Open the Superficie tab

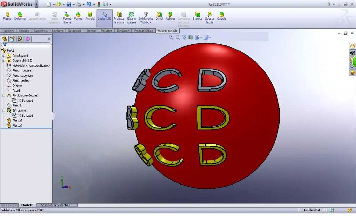coord(41,31)
